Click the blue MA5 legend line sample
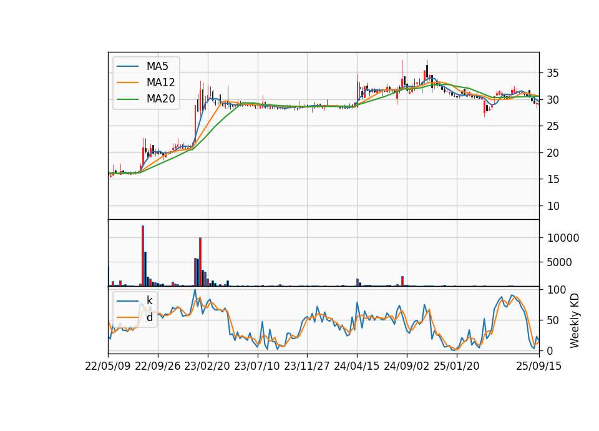The height and width of the screenshot is (431, 599). [x=127, y=66]
